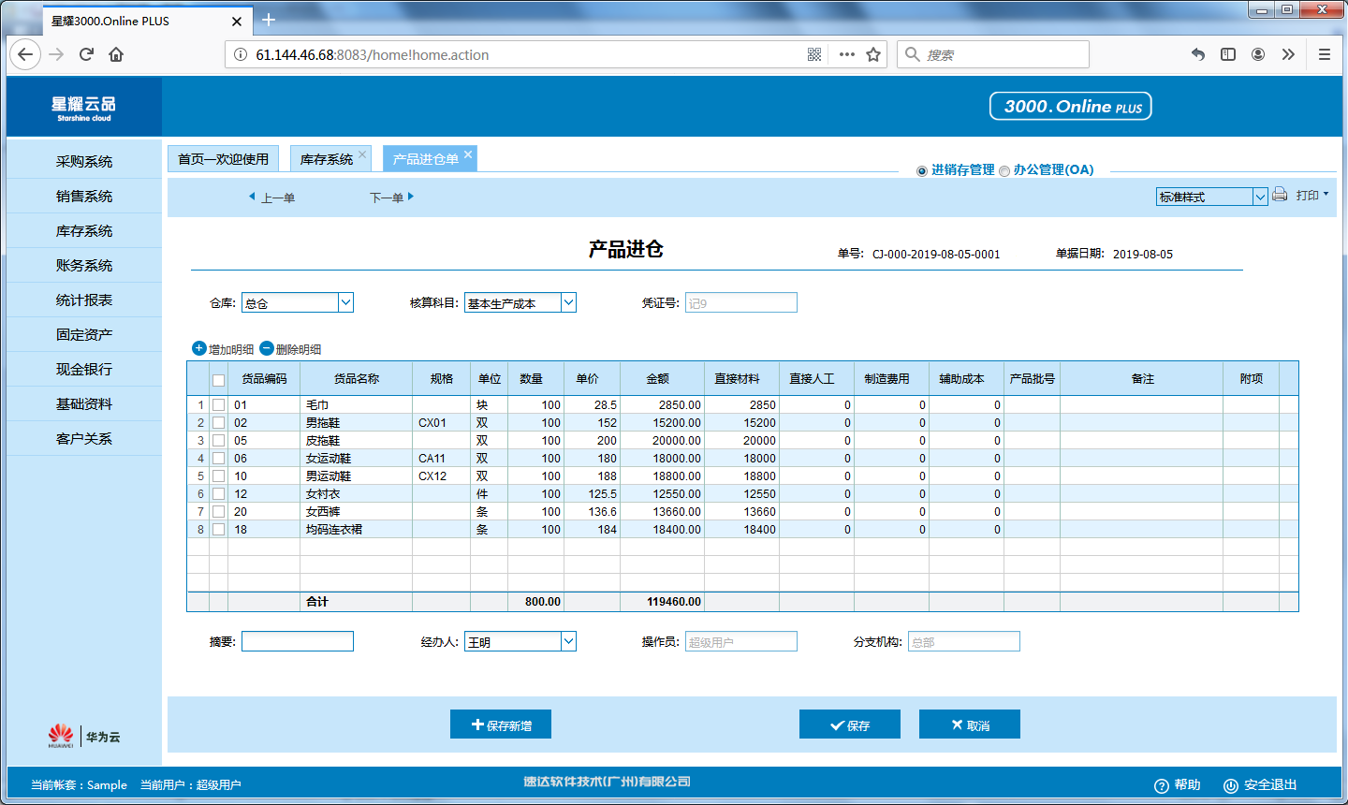The image size is (1348, 805).
Task: Click the printer icon beside 打印
Action: [1280, 195]
